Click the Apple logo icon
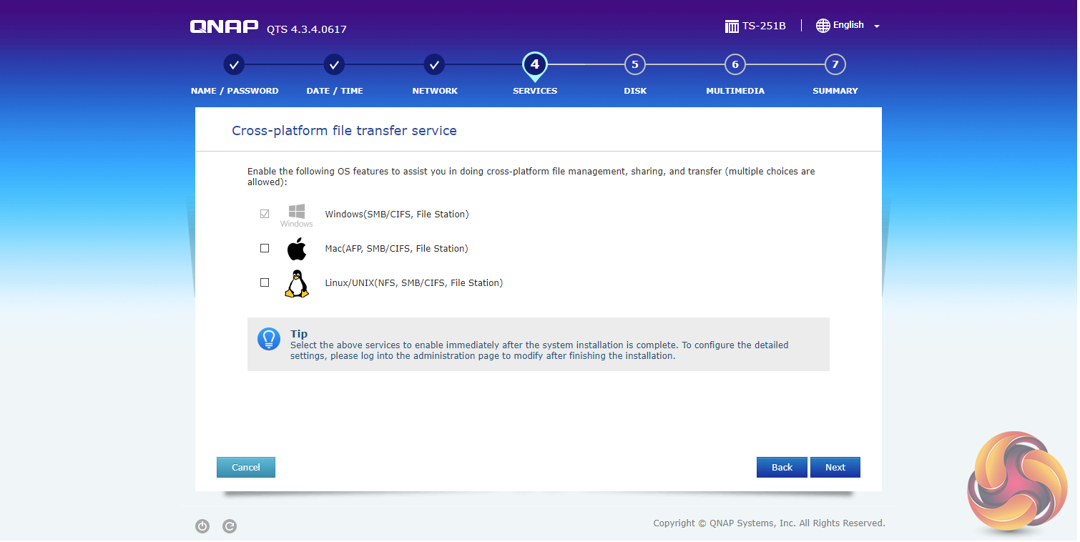The width and height of the screenshot is (1080, 542). [x=296, y=249]
